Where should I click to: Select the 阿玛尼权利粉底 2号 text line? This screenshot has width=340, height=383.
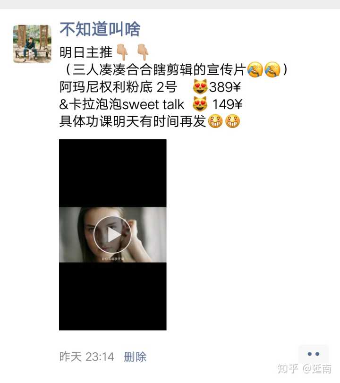(x=118, y=87)
